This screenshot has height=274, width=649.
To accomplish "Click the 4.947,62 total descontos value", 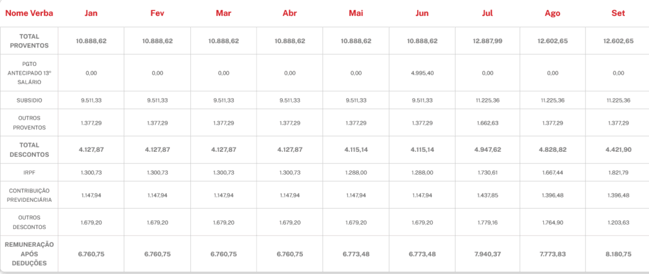I will click(x=487, y=149).
